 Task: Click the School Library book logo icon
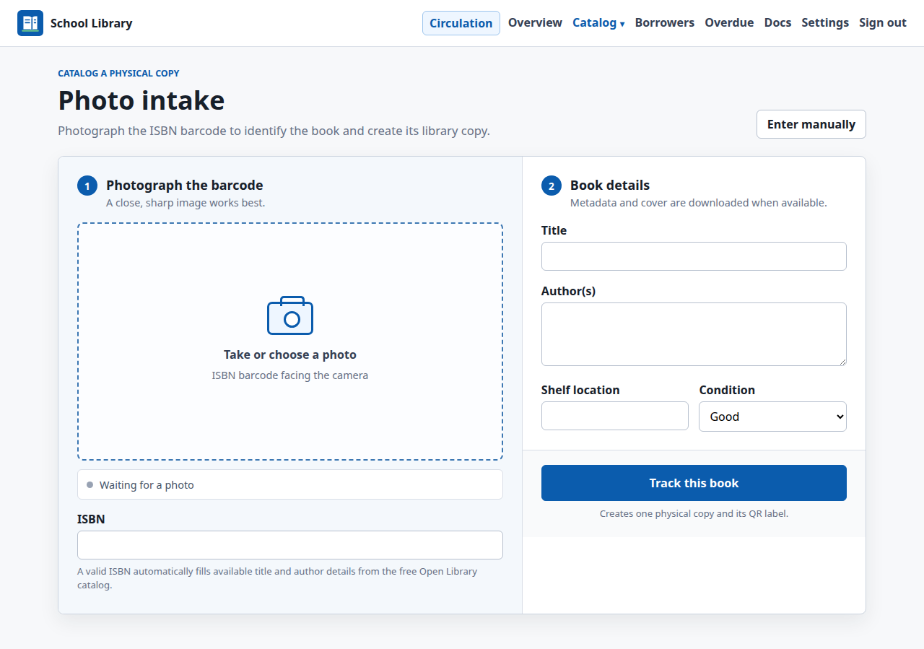(x=30, y=23)
